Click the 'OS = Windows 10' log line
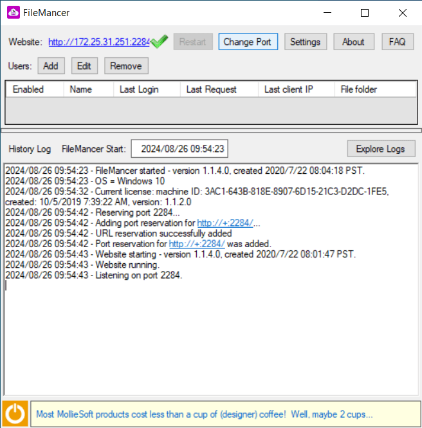422x428 pixels. coord(85,181)
